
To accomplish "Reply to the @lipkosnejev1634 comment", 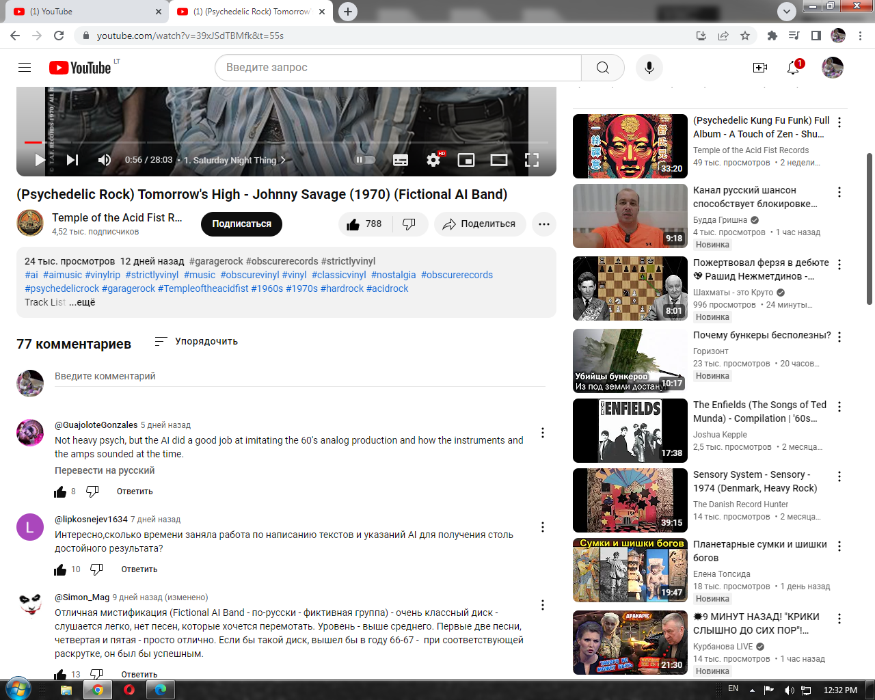I will click(139, 569).
